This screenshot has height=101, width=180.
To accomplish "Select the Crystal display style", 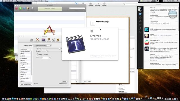I will 22,60.
